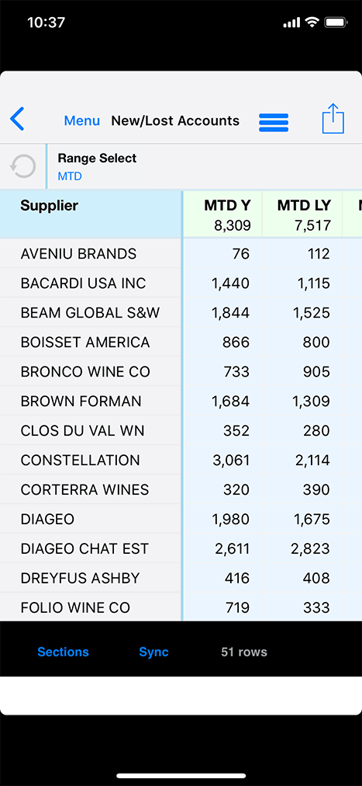
Task: Select the CONSTELLATION supplier row
Action: [181, 460]
